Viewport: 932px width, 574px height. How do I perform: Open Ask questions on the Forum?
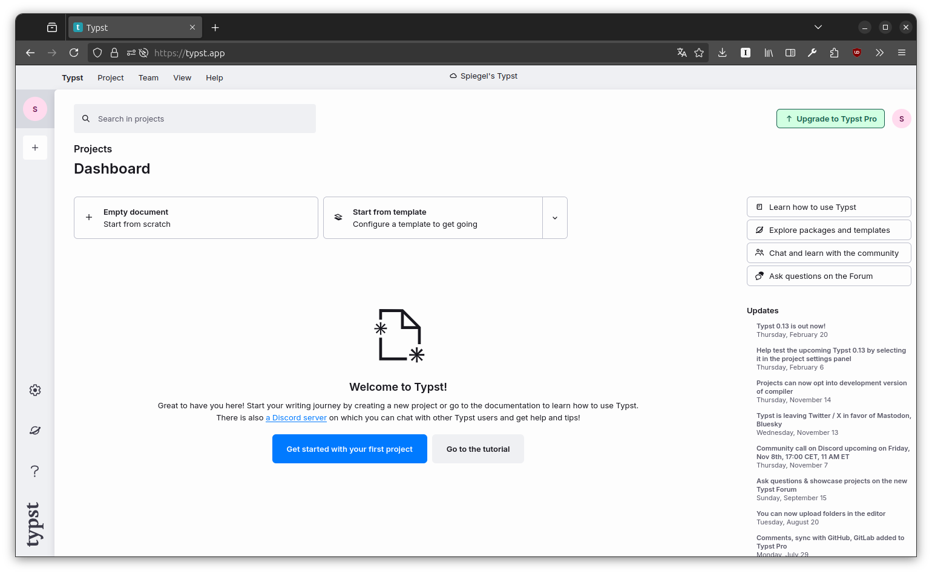tap(829, 276)
